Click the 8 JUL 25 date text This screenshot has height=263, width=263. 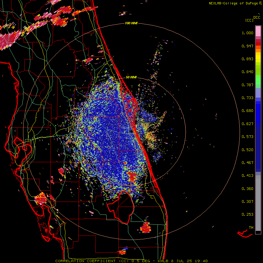pos(181,261)
